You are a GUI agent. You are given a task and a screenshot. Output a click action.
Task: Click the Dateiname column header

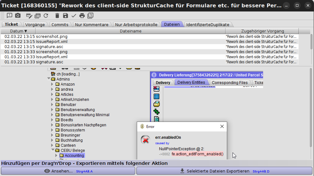click(x=130, y=31)
